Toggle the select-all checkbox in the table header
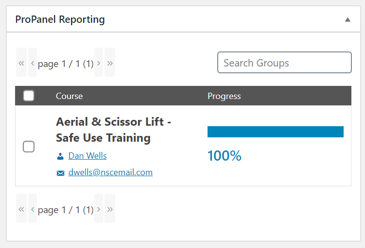 click(29, 96)
